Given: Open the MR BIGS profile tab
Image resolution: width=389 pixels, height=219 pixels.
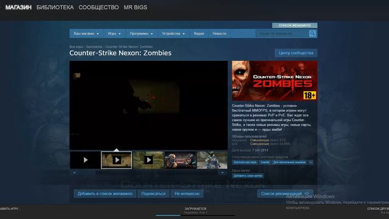Looking at the screenshot, I should point(136,7).
